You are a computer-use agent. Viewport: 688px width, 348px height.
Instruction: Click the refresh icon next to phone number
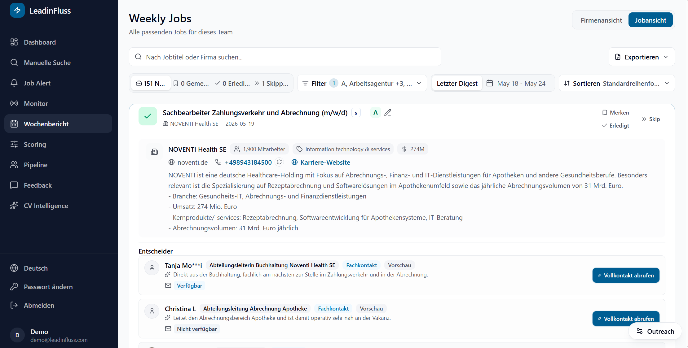(x=279, y=162)
